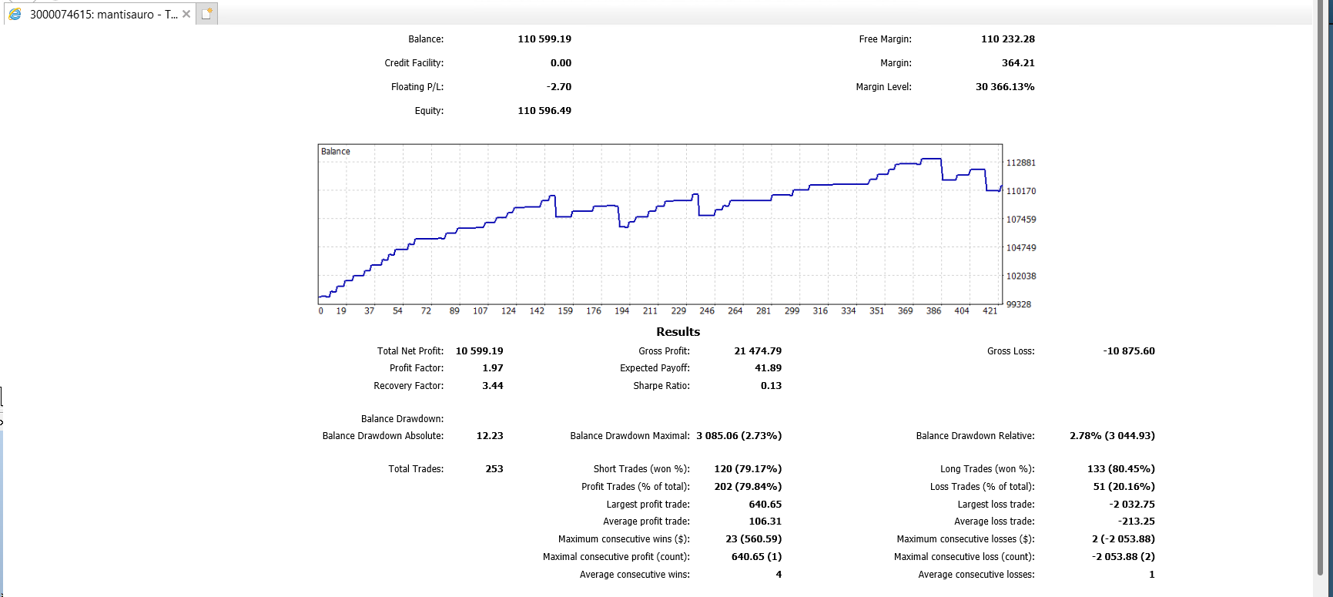This screenshot has width=1333, height=597.
Task: Click the chart axis value 112881
Action: click(x=1021, y=163)
